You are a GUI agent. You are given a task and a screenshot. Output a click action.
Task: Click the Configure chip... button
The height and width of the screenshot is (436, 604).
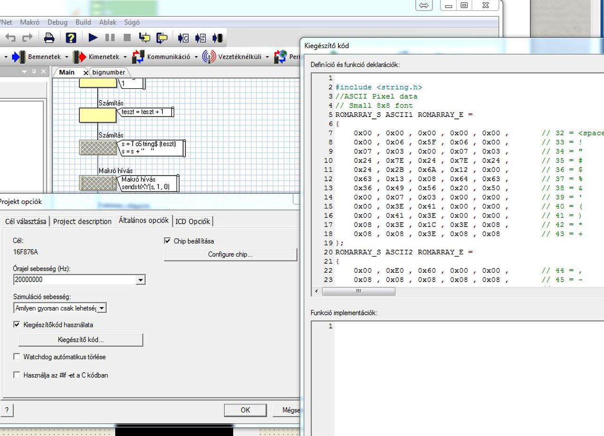pos(230,254)
